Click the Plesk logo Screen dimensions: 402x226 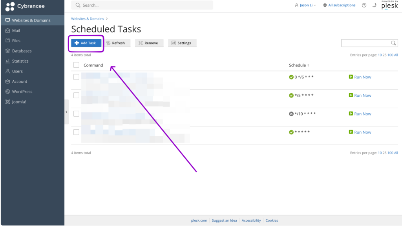[x=390, y=5]
